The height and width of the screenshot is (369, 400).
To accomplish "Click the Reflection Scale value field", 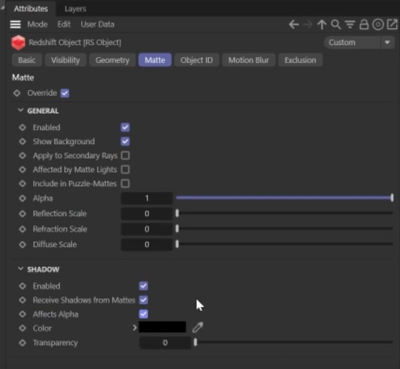I will pyautogui.click(x=147, y=214).
